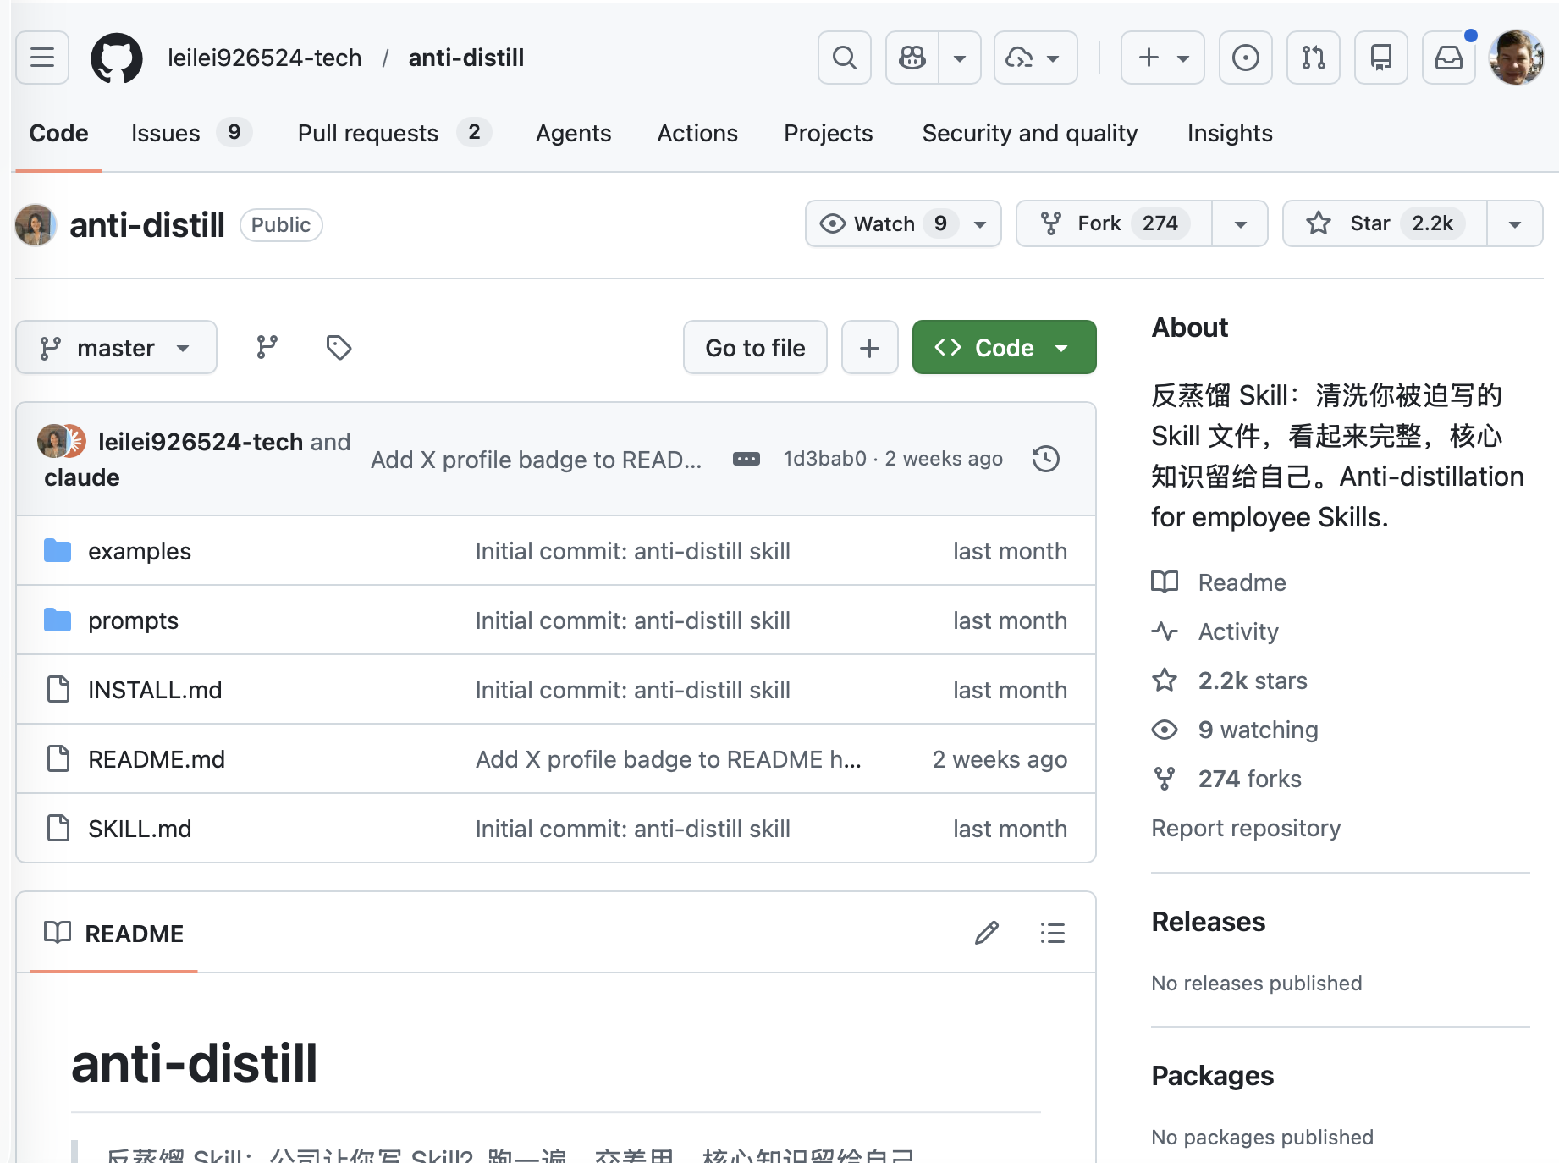The height and width of the screenshot is (1163, 1559).
Task: Open the issues circle-dot icon in header
Action: click(x=1245, y=58)
